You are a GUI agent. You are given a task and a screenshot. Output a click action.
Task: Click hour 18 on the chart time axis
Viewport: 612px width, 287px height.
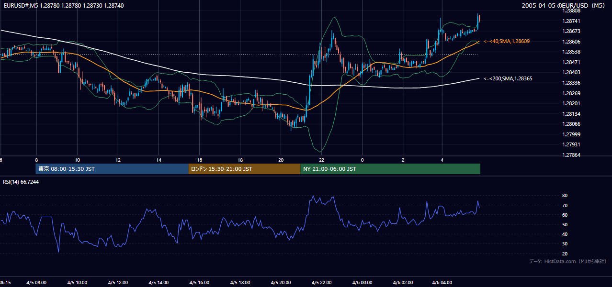point(240,160)
